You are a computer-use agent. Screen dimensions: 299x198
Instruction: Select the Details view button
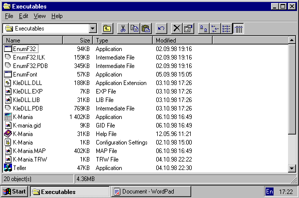tap(238, 28)
